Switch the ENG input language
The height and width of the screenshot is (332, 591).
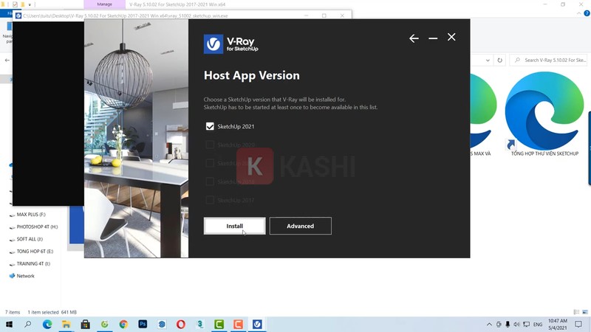click(538, 324)
